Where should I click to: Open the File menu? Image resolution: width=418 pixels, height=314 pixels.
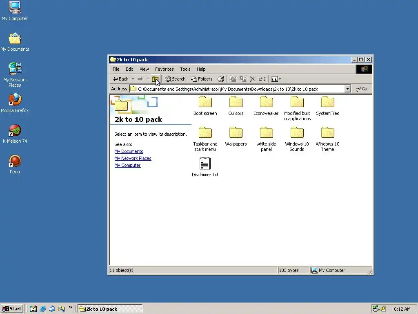[x=116, y=69]
